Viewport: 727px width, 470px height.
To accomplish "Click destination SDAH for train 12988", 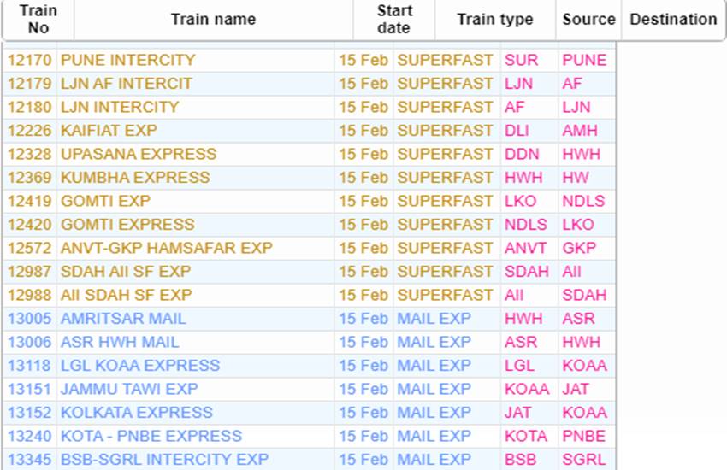I will coord(584,295).
